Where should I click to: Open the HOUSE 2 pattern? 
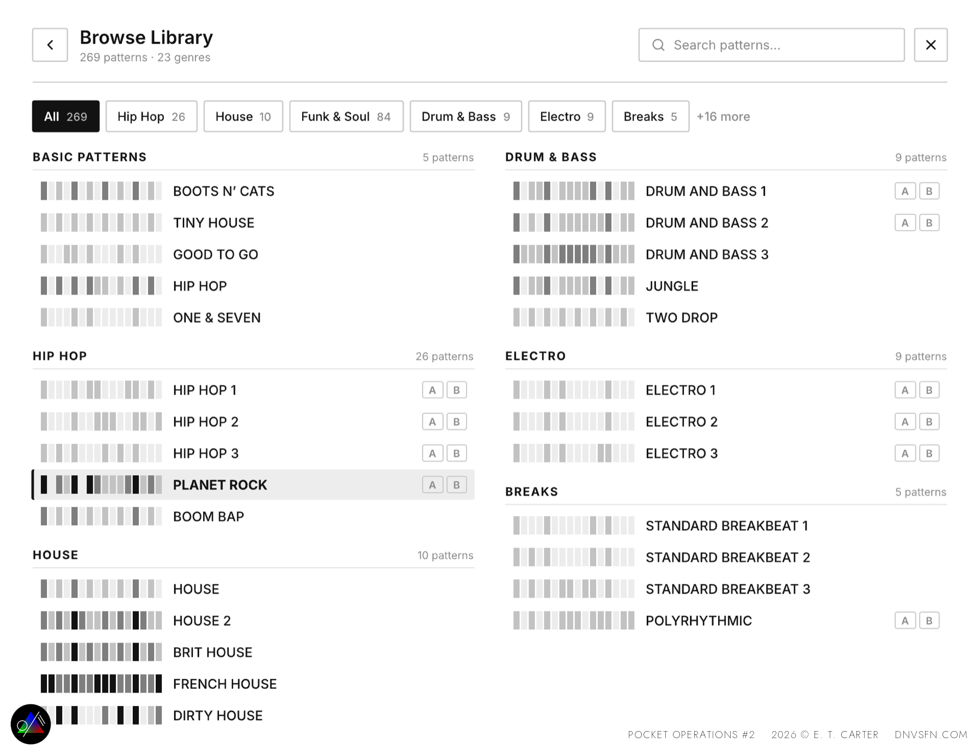tap(253, 621)
